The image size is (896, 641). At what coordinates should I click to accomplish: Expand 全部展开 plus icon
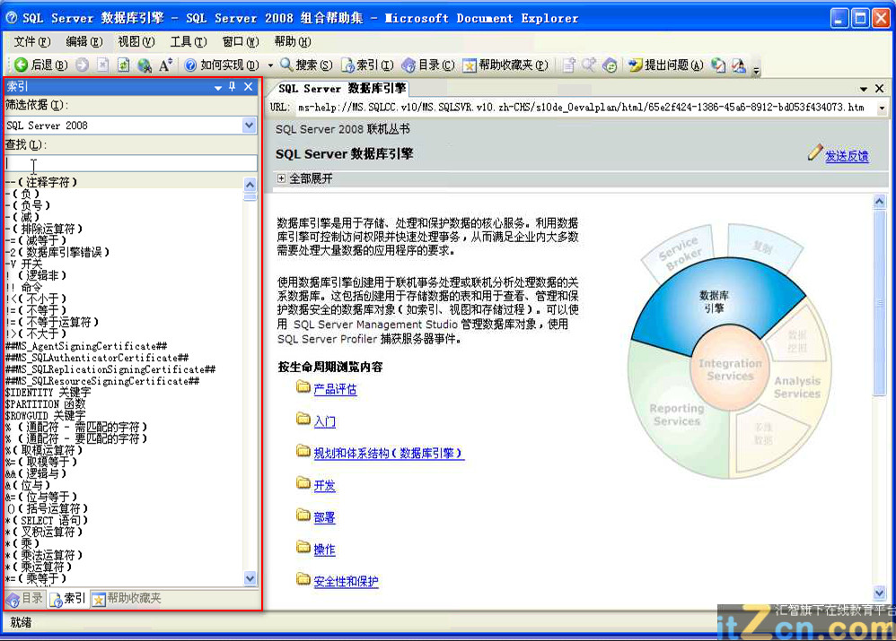[281, 178]
